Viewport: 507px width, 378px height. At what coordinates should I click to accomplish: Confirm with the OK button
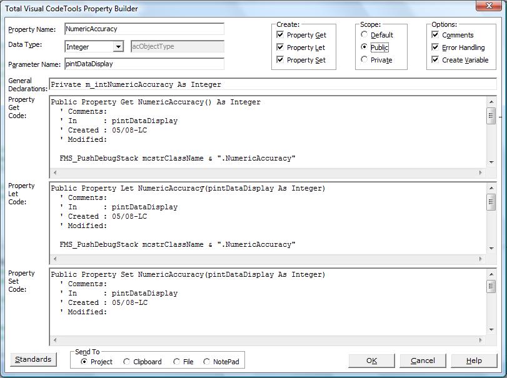(371, 361)
